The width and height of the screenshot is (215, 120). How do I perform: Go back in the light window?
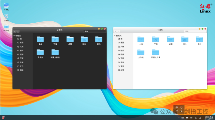pyautogui.click(x=115, y=31)
